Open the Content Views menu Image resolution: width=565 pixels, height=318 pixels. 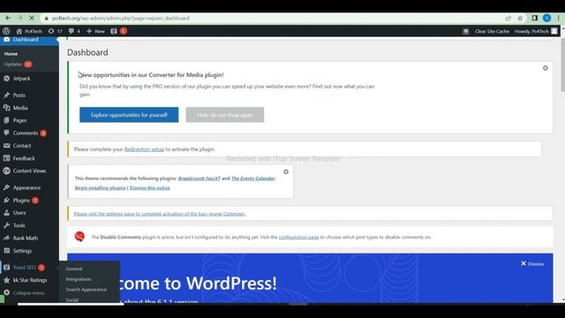(29, 170)
